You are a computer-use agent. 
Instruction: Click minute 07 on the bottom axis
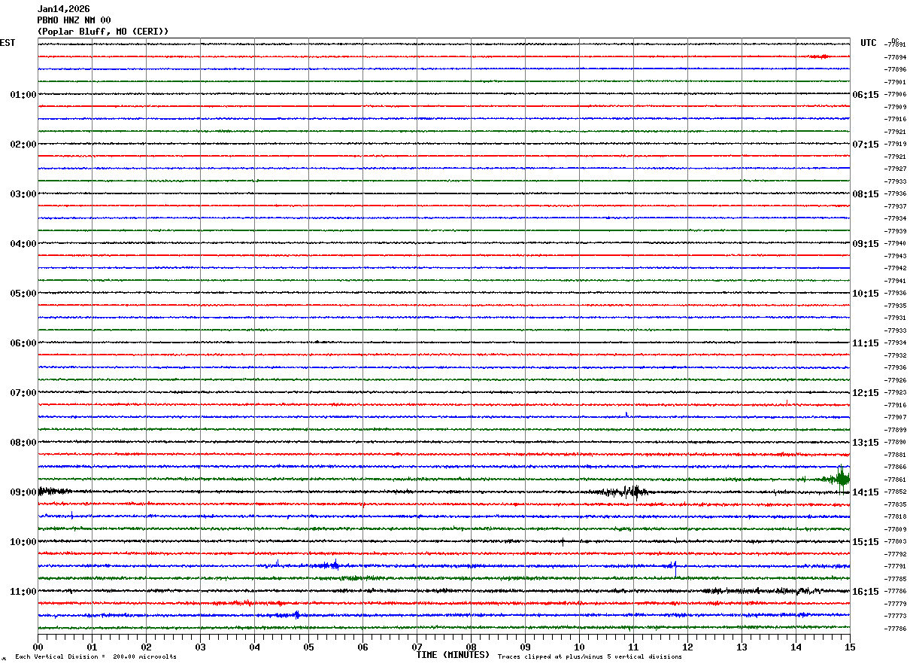tap(417, 647)
